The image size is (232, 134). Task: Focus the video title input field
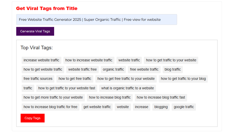96,20
